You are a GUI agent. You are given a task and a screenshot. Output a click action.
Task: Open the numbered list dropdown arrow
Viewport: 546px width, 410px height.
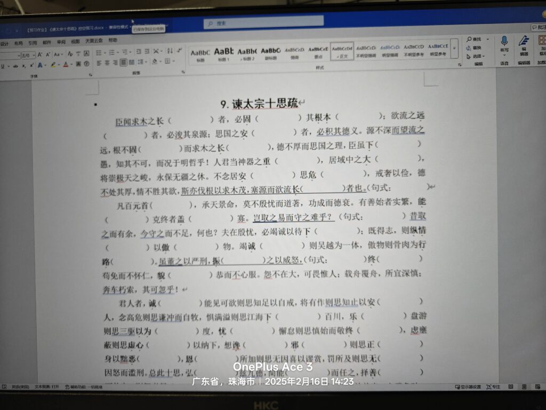118,53
